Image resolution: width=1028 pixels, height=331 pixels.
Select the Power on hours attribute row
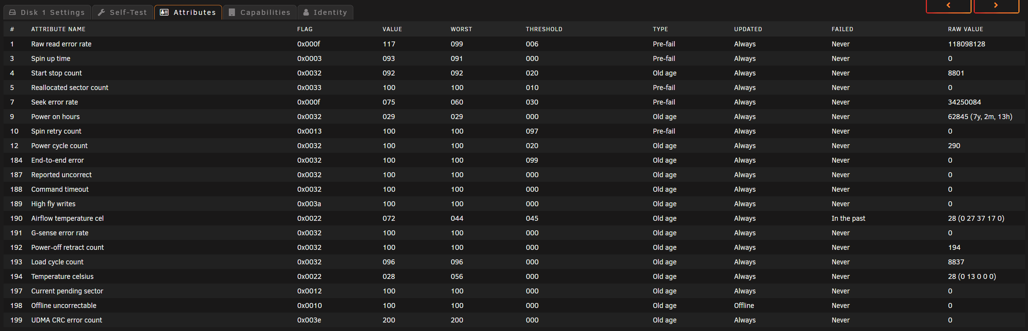click(x=55, y=117)
